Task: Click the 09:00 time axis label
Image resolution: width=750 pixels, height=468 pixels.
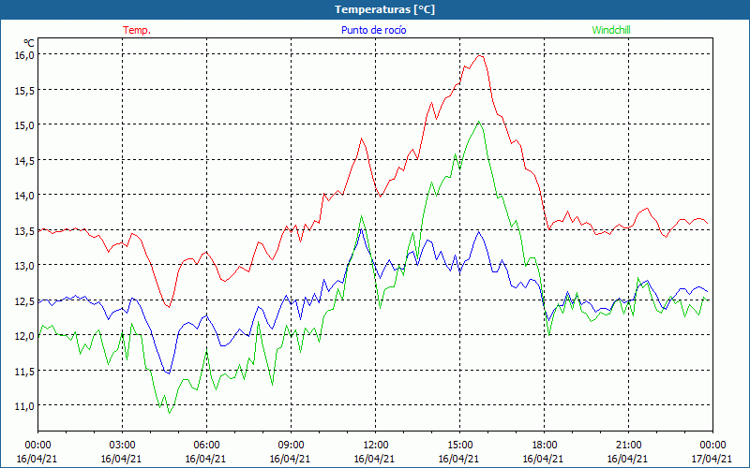Action: [291, 446]
